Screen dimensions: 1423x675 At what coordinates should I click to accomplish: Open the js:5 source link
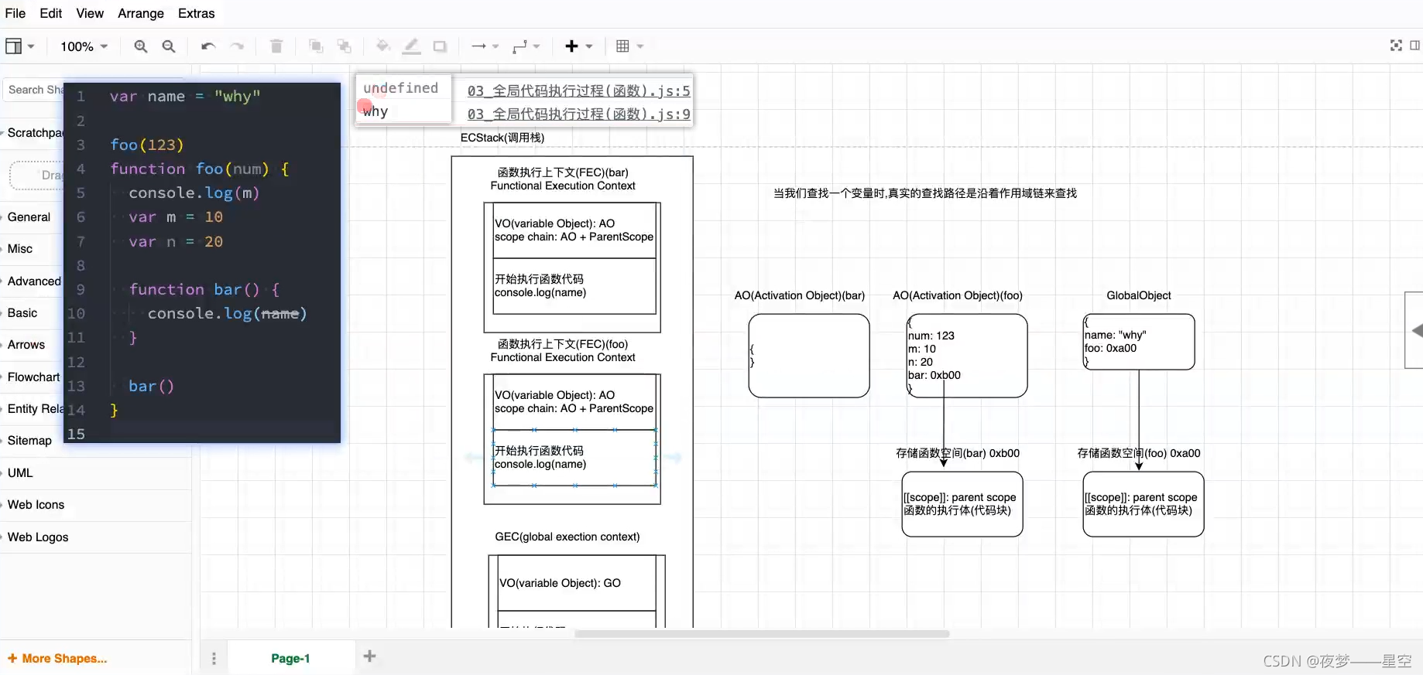point(578,90)
